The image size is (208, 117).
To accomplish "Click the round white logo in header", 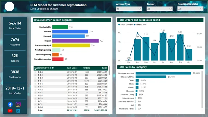I will tap(9, 6).
